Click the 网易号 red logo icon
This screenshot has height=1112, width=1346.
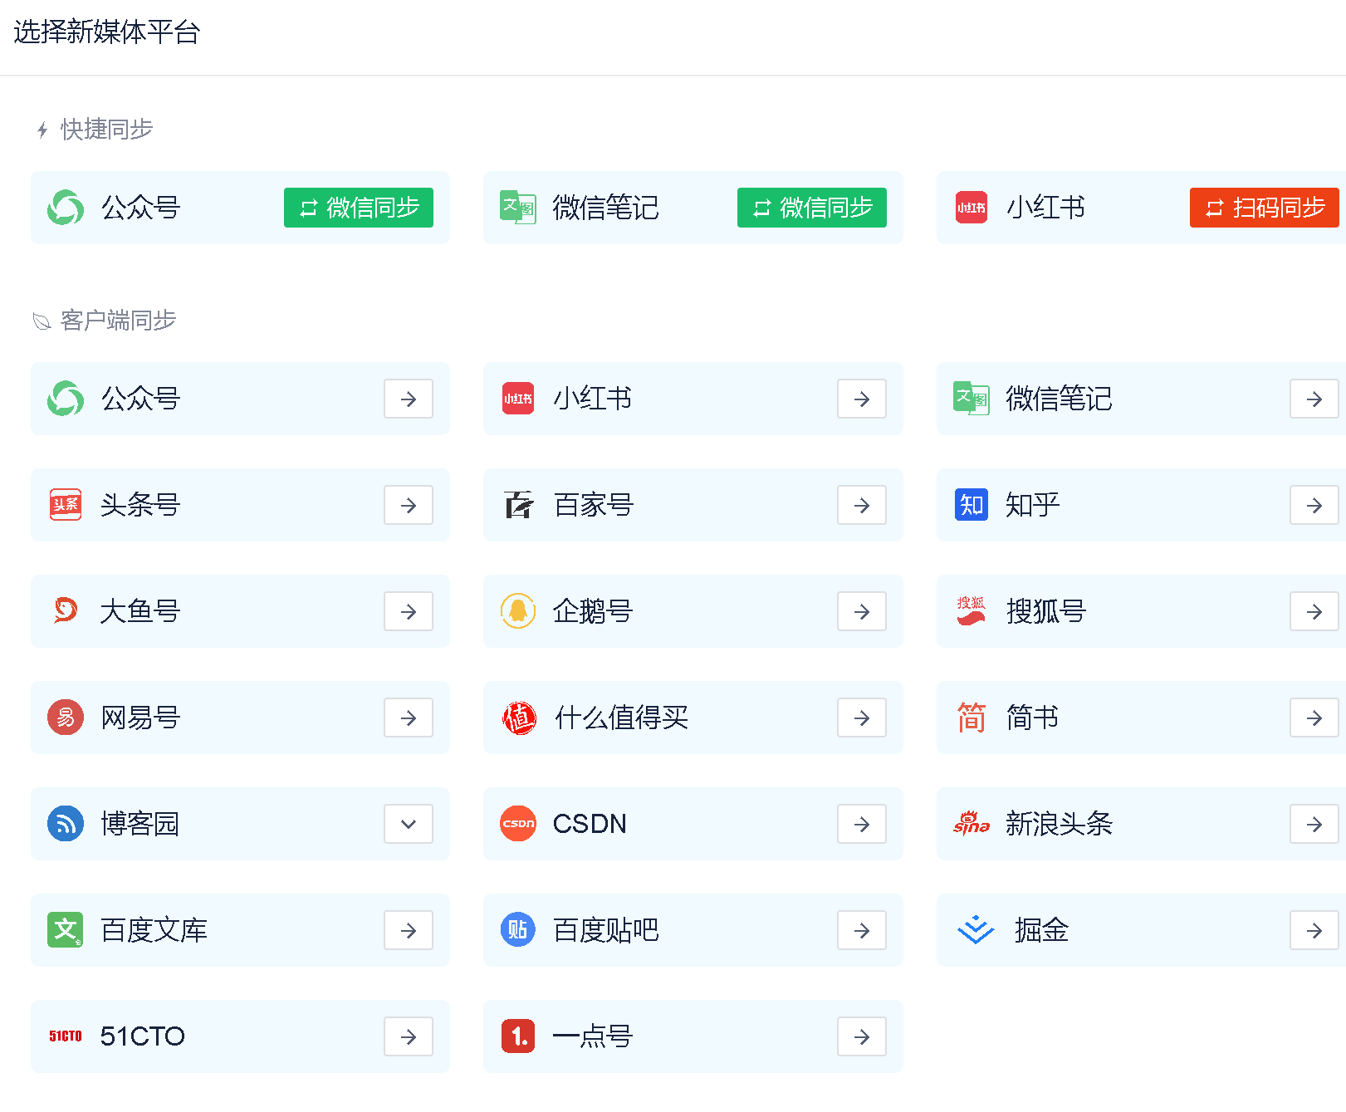click(66, 718)
